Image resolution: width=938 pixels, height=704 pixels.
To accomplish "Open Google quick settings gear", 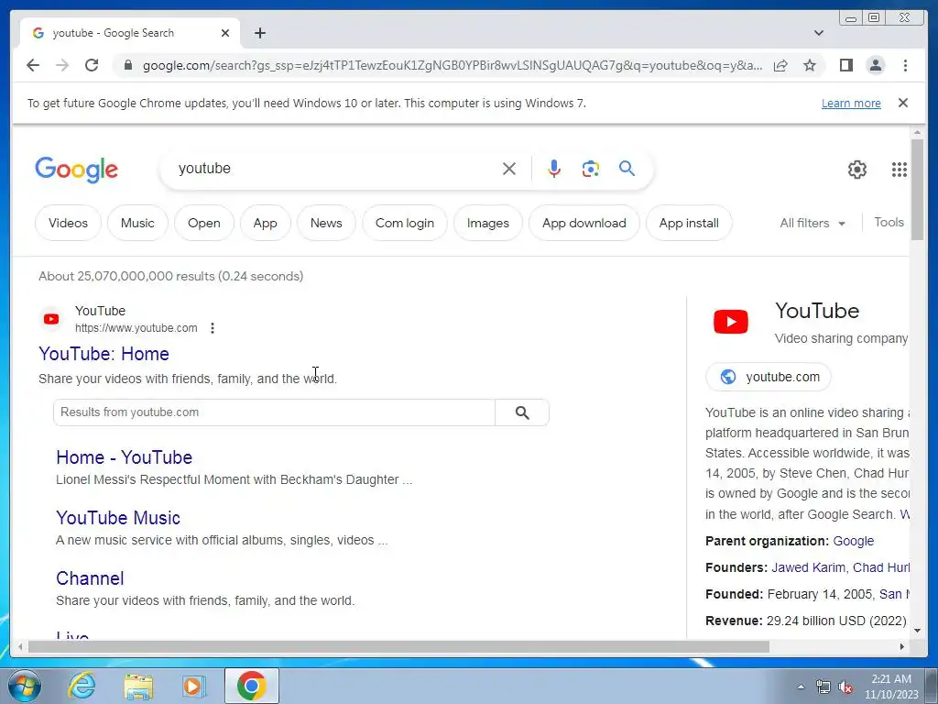I will pos(857,170).
